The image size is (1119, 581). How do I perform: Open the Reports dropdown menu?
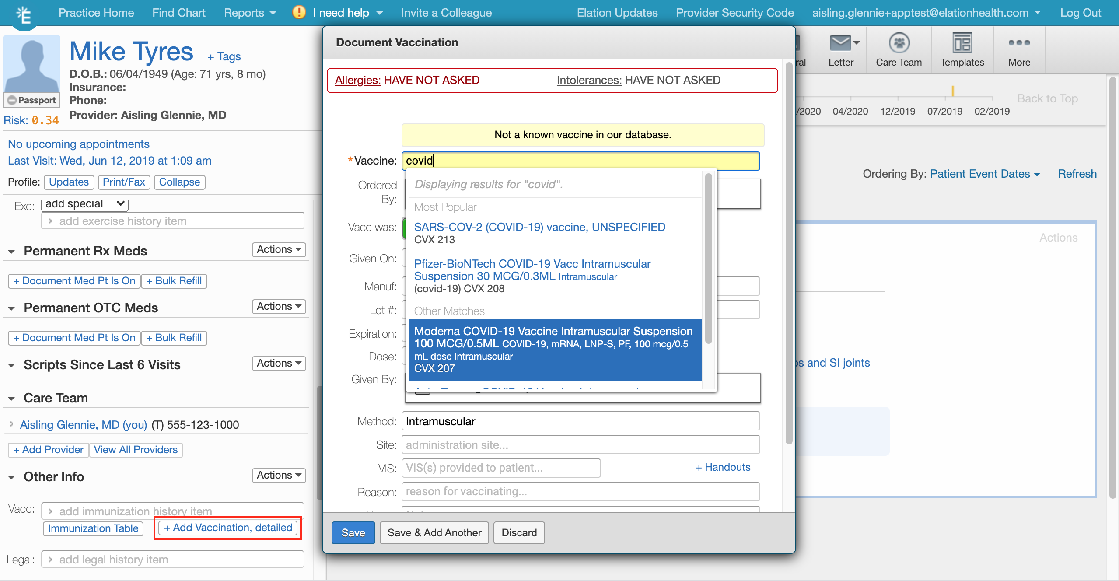pos(250,13)
